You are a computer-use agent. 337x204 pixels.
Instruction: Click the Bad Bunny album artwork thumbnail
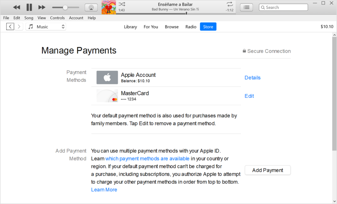click(x=109, y=7)
